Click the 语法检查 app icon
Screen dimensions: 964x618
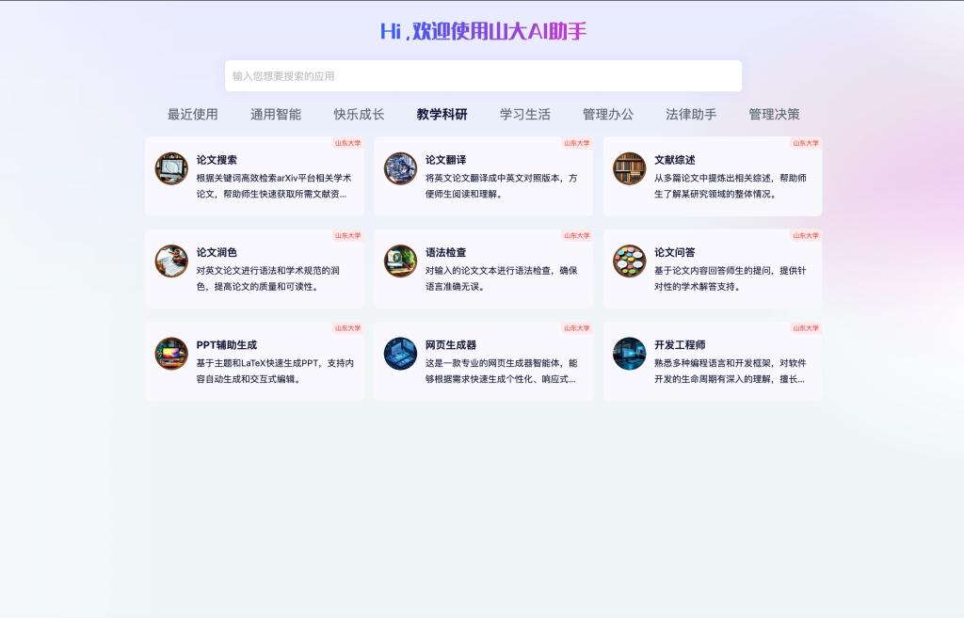pyautogui.click(x=400, y=261)
